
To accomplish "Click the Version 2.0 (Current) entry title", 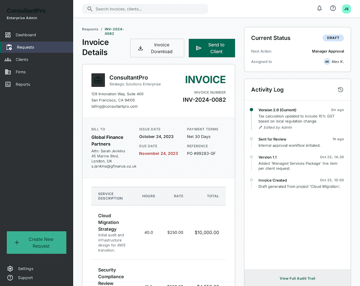I will click(x=277, y=110).
